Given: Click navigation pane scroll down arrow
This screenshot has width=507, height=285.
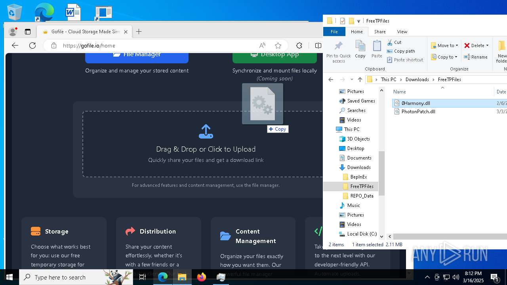Looking at the screenshot, I should click(382, 236).
